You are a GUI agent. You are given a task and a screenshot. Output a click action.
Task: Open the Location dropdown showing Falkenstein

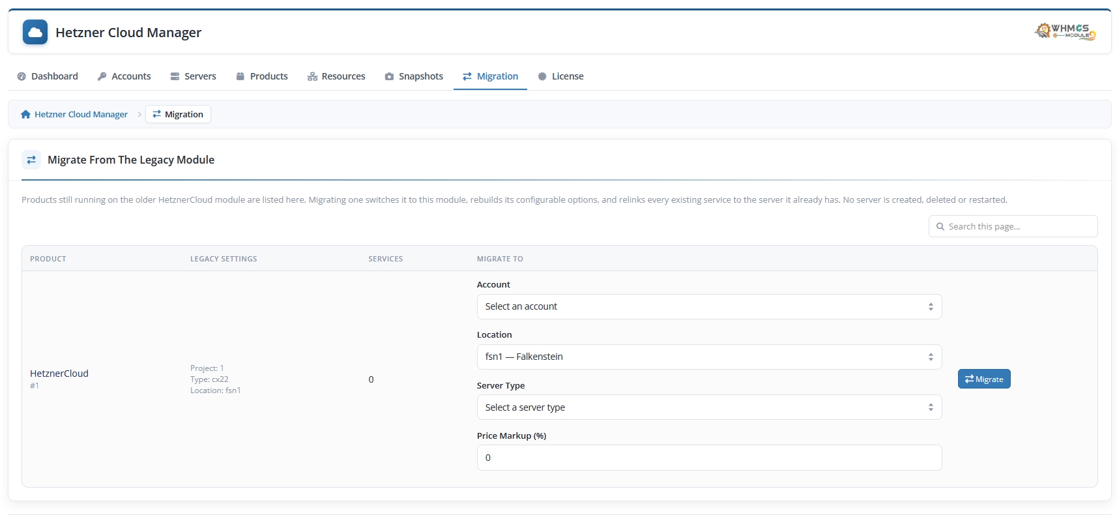pyautogui.click(x=709, y=357)
